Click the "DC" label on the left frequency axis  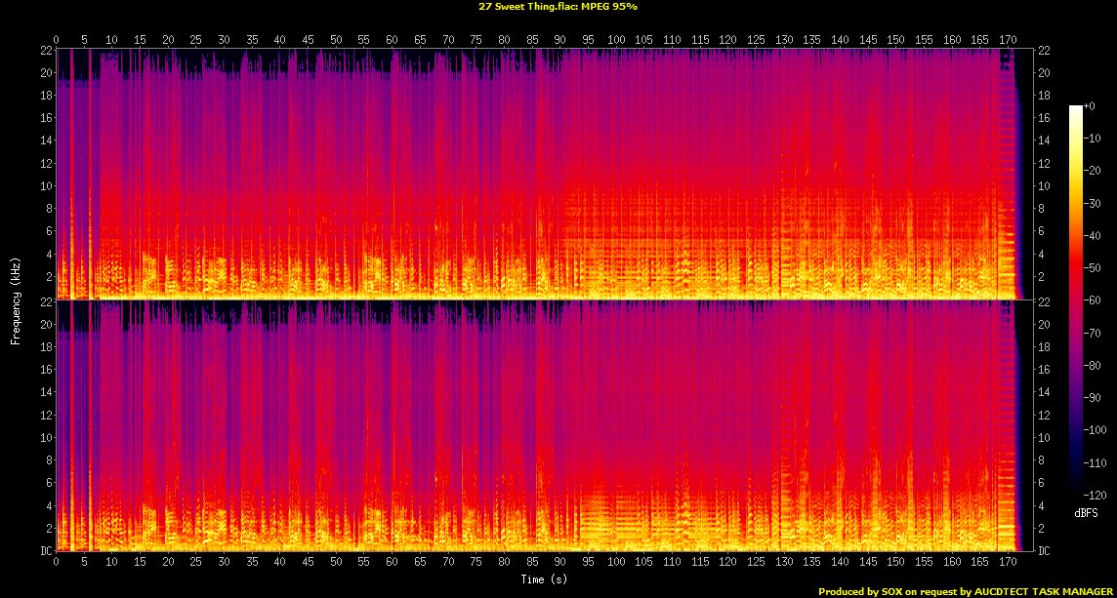click(45, 551)
